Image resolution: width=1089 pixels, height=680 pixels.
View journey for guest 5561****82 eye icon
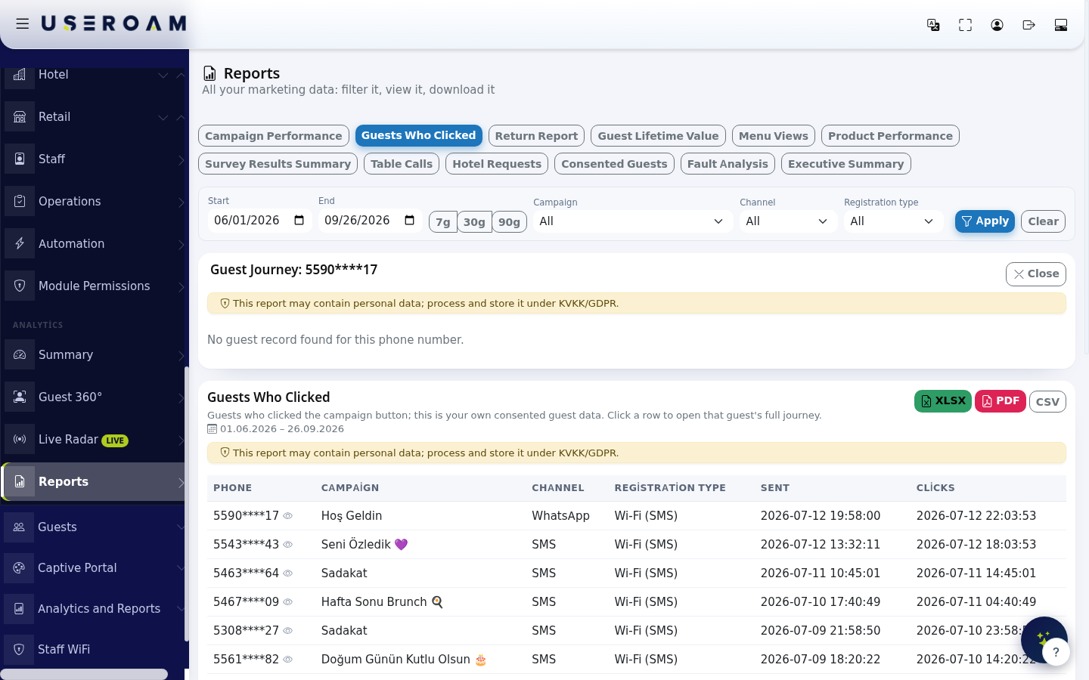pyautogui.click(x=287, y=660)
